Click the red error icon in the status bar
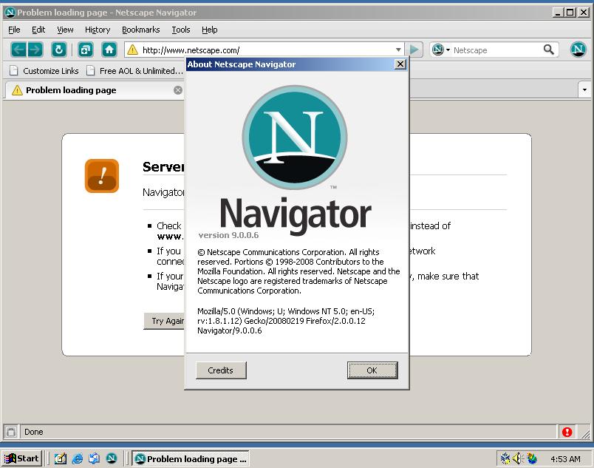This screenshot has height=468, width=594. click(567, 432)
